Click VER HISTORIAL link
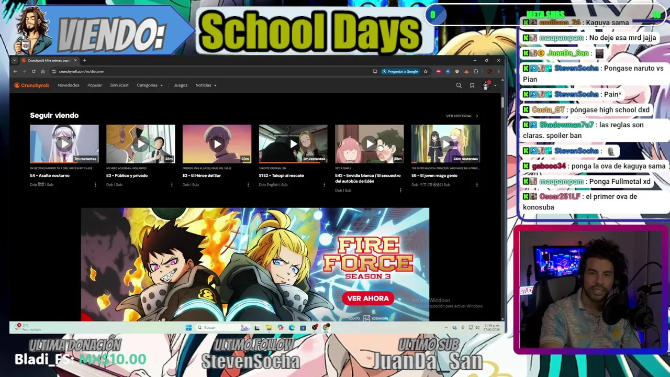Image resolution: width=670 pixels, height=377 pixels. click(462, 116)
